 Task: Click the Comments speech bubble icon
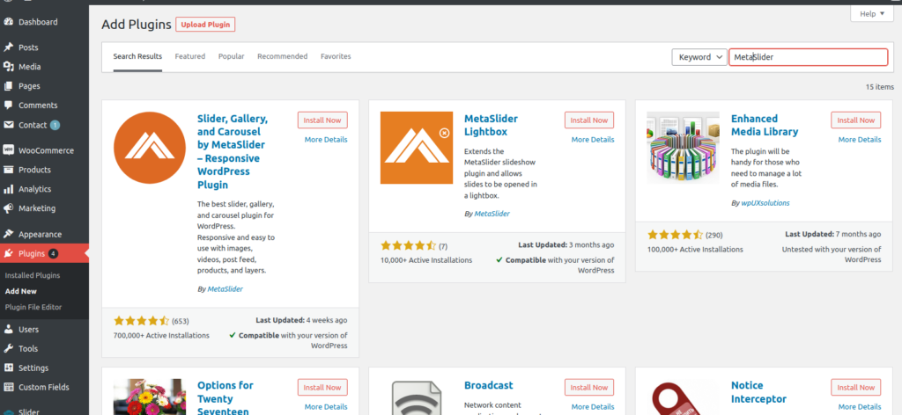coord(8,106)
